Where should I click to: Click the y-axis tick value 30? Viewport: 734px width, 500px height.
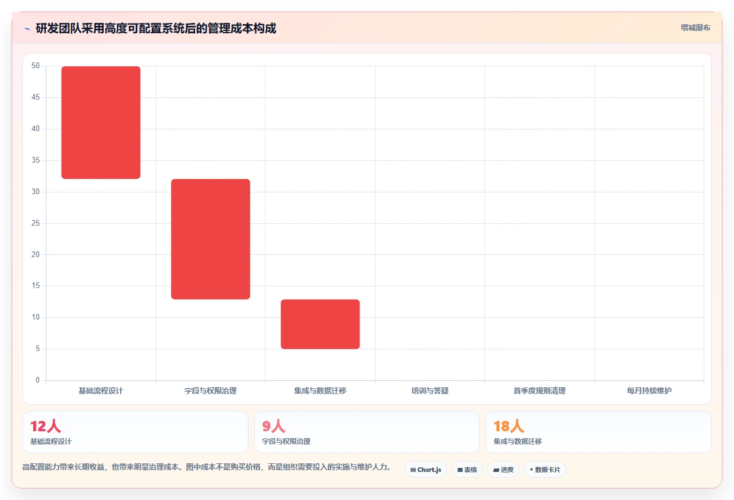[35, 192]
